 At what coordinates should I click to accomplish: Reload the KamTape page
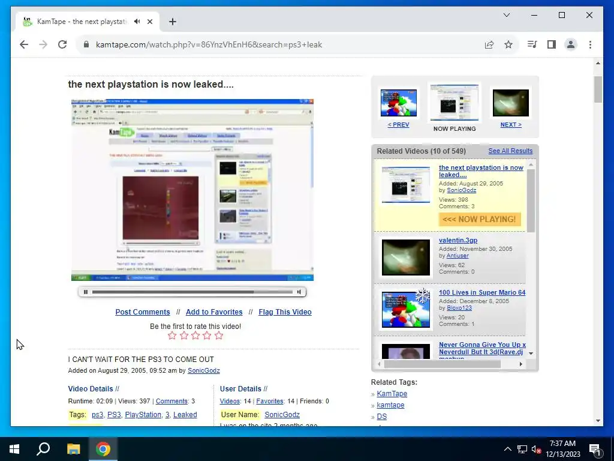click(62, 44)
